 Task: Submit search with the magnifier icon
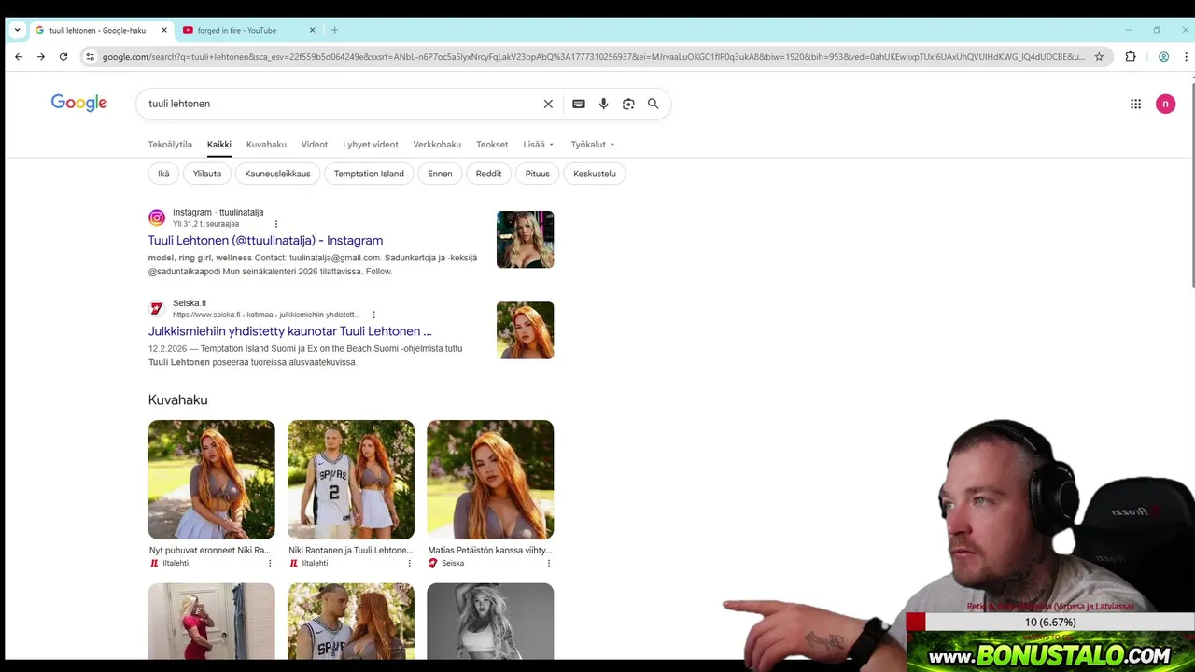tap(654, 104)
